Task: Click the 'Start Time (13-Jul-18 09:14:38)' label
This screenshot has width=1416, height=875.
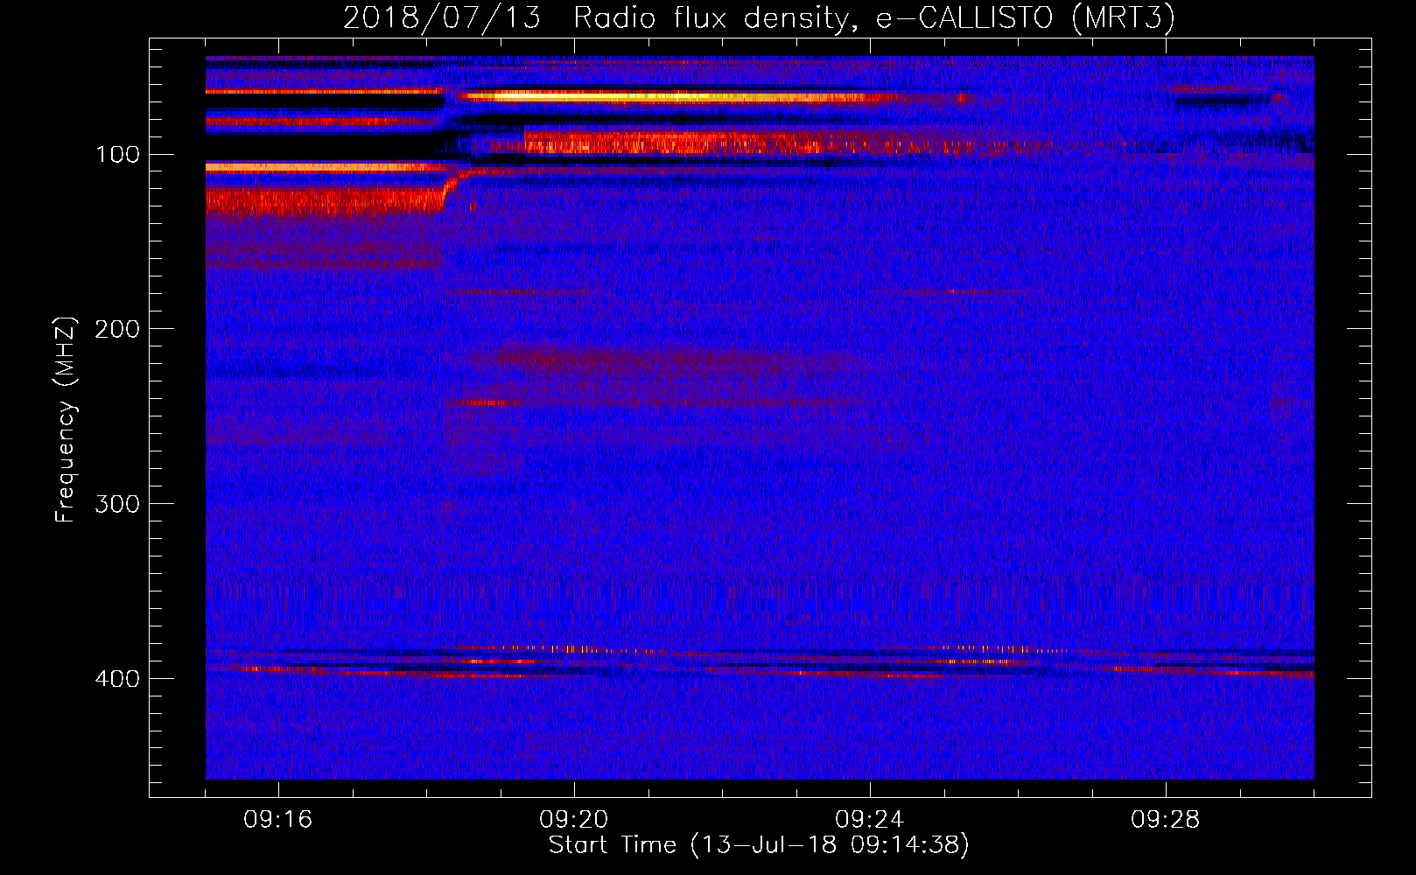Action: tap(759, 845)
